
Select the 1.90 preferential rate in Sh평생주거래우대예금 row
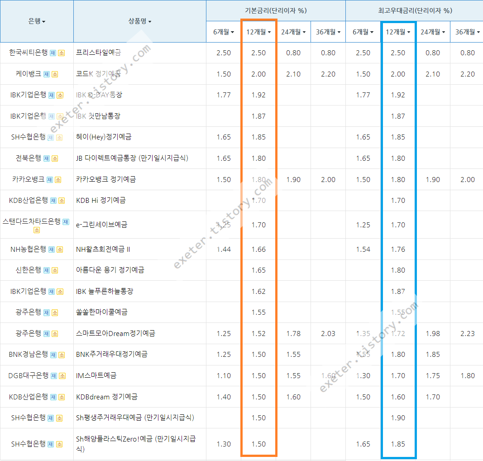tap(398, 418)
